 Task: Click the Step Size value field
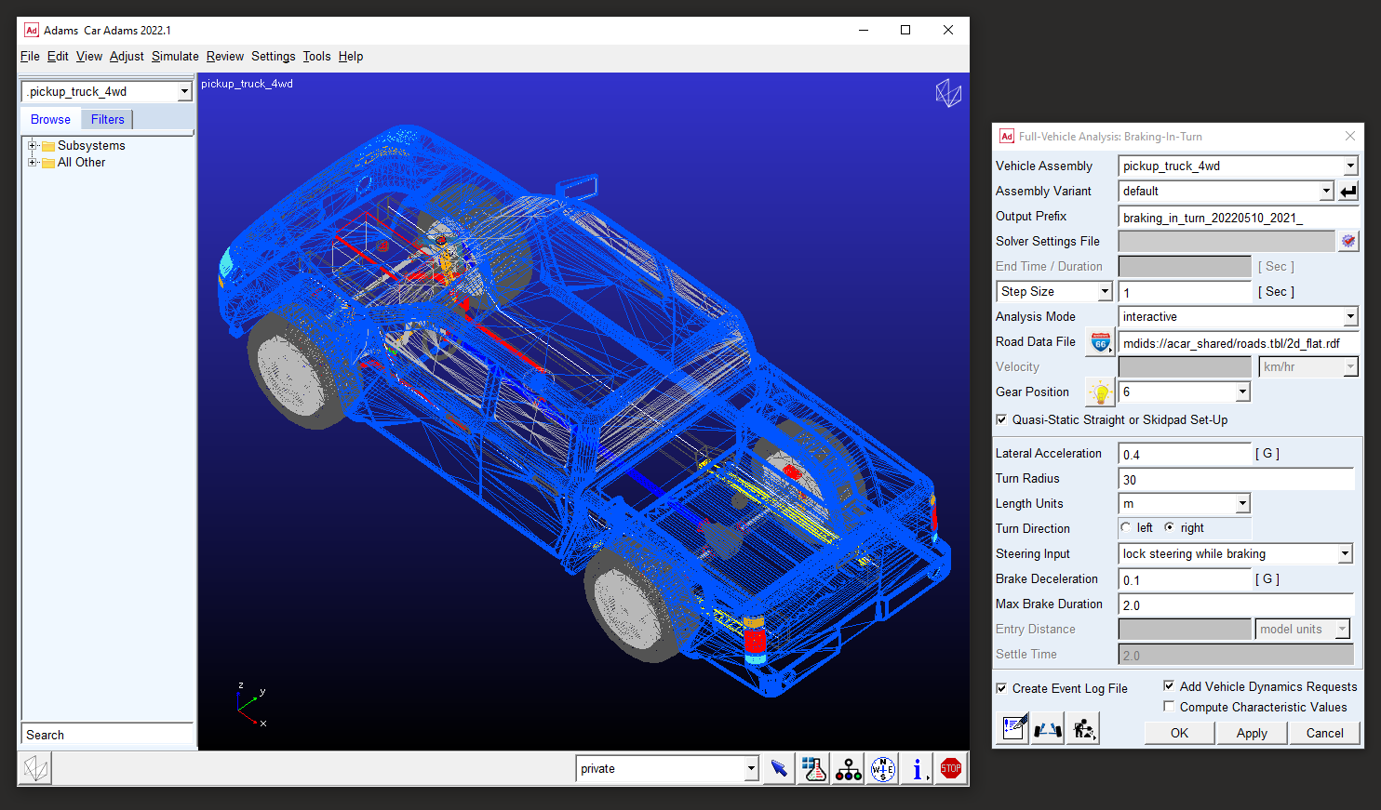pyautogui.click(x=1185, y=292)
